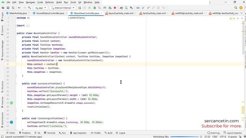Open the Git menu
Screen dimensions: 246x138
[x=80, y=2]
